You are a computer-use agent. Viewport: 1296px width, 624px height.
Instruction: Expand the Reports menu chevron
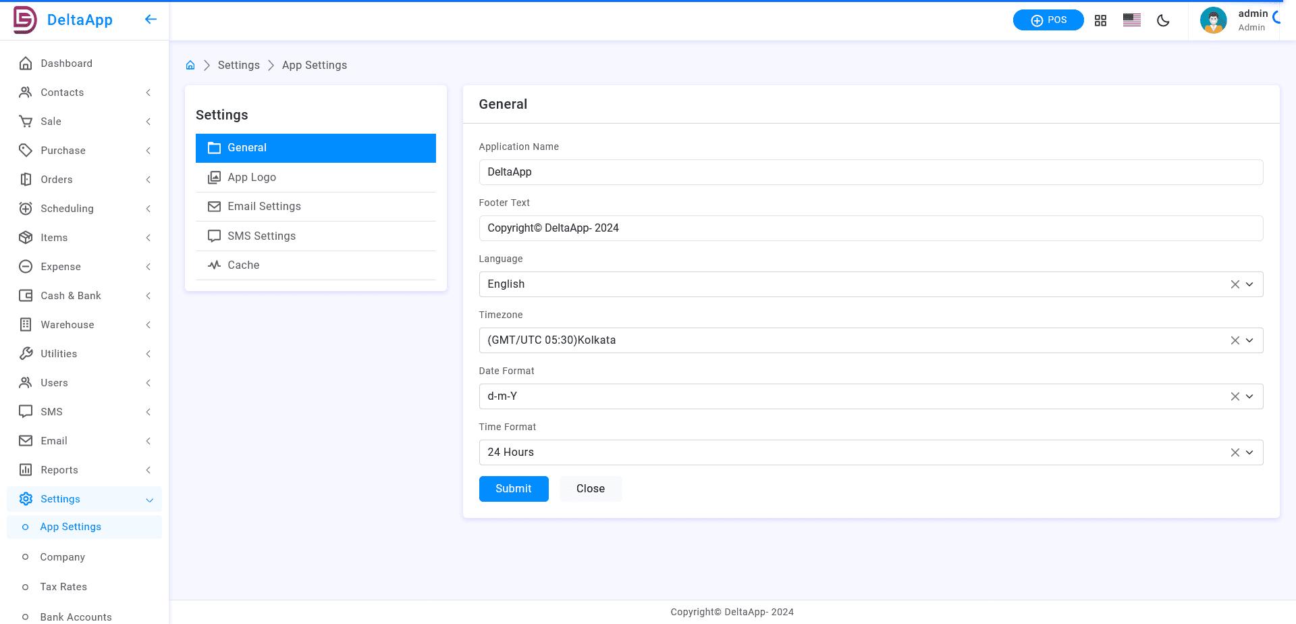click(148, 470)
